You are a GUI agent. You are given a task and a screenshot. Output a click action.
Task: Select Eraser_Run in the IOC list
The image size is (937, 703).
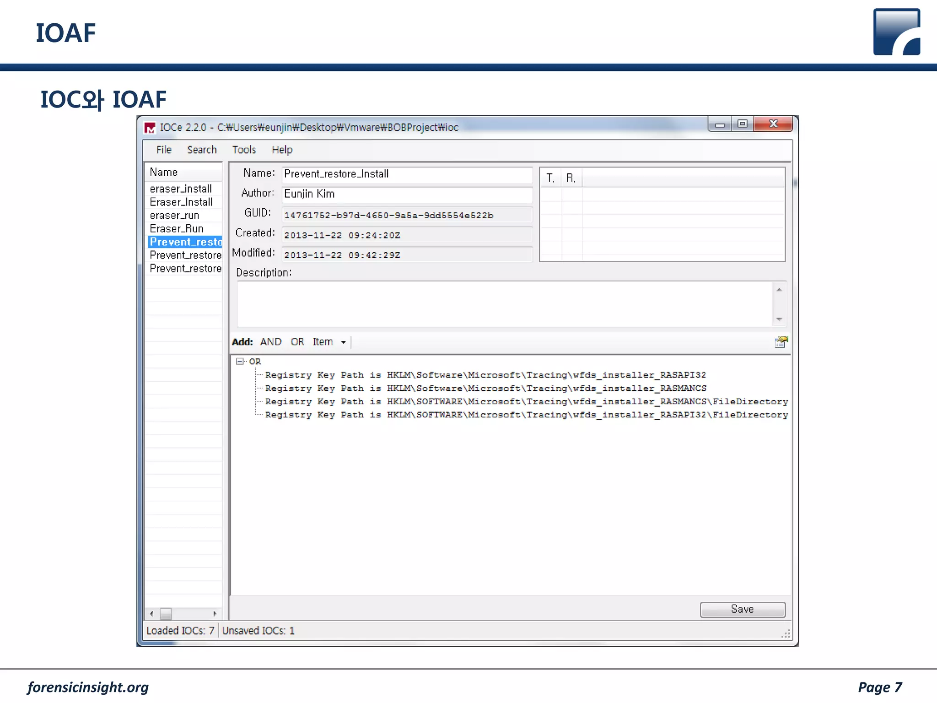click(x=177, y=229)
